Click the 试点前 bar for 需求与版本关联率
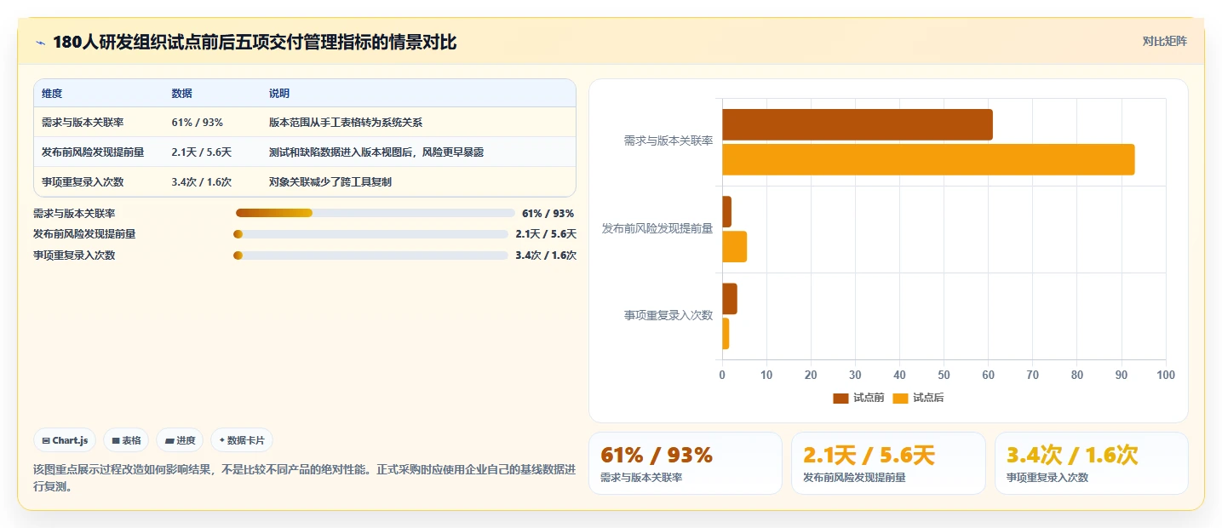This screenshot has width=1222, height=528. pos(858,124)
